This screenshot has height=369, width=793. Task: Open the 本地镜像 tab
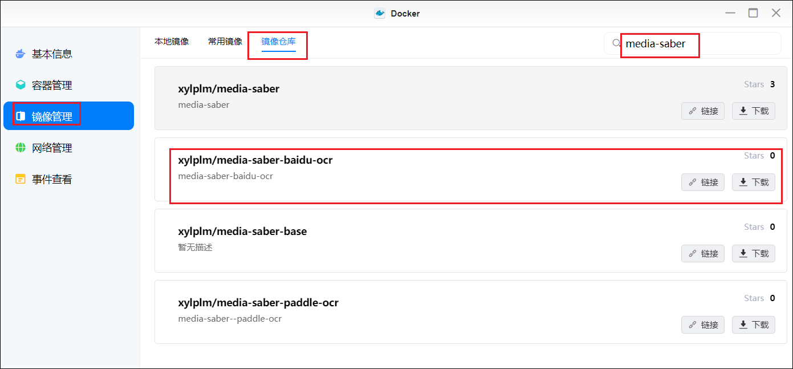coord(172,42)
